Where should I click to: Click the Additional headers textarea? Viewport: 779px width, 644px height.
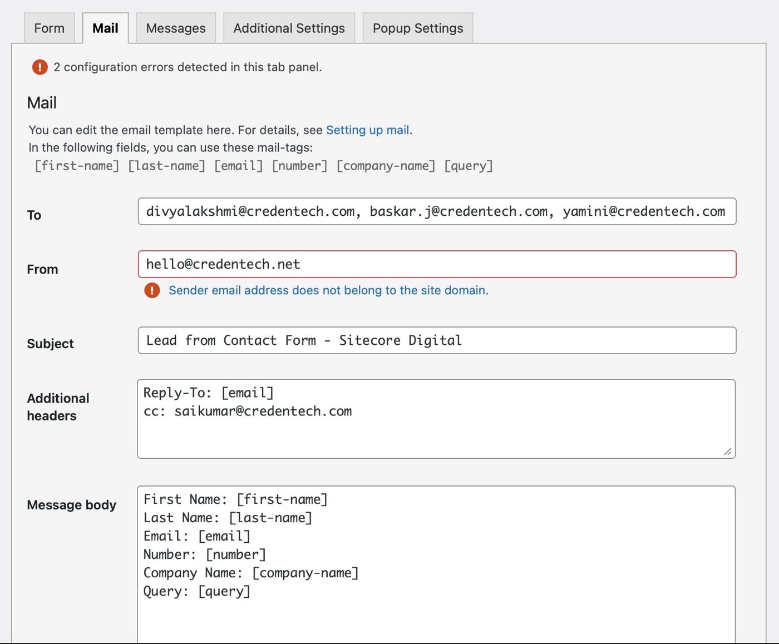point(436,419)
